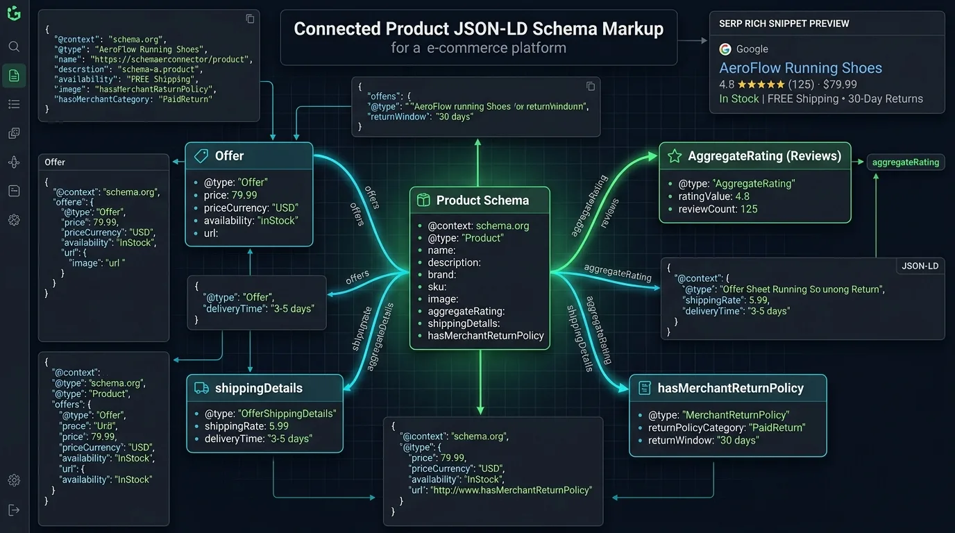Select the highlighted document icon in sidebar
955x533 pixels.
coord(14,76)
